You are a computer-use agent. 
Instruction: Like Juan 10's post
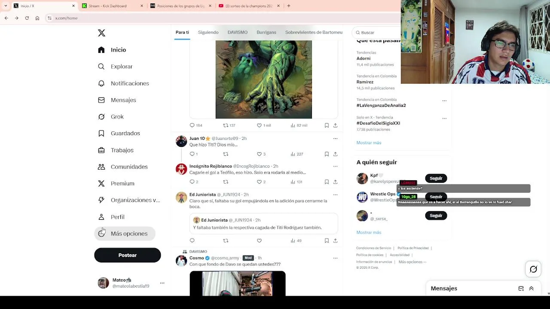[x=259, y=154]
